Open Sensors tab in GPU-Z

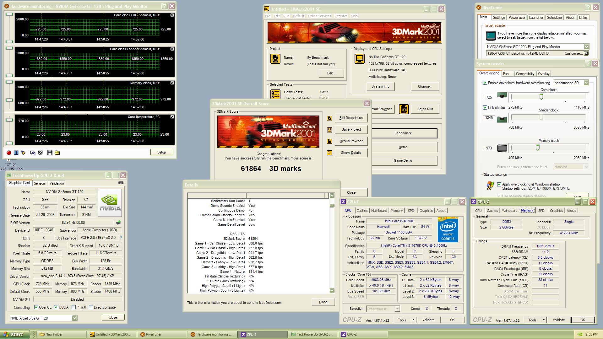40,183
